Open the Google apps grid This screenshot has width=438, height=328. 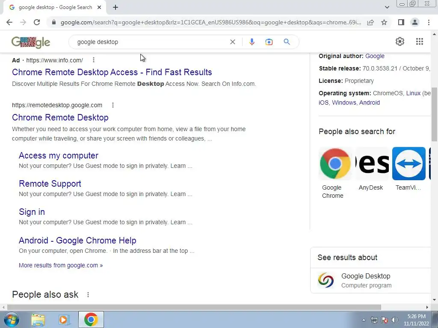[419, 41]
